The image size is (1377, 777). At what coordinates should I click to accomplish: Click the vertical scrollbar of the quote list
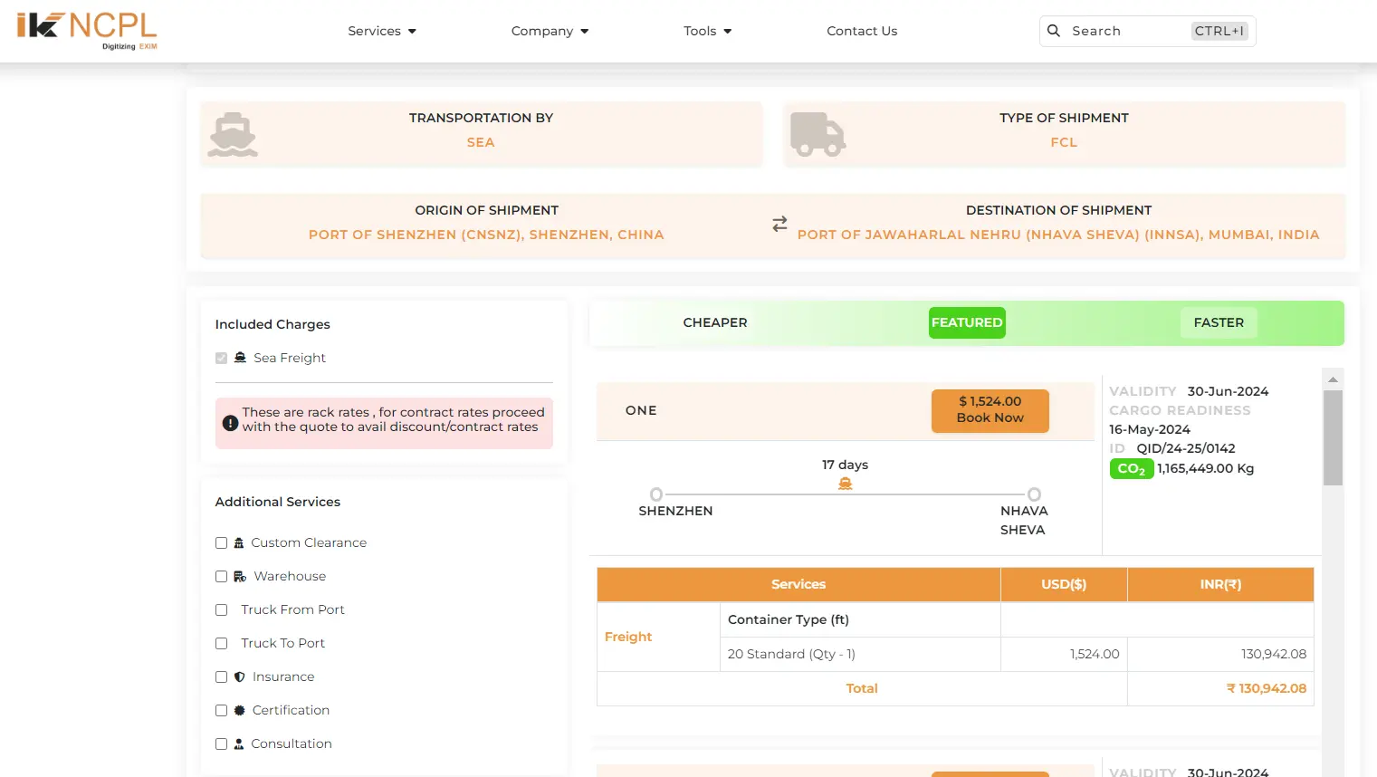point(1333,437)
